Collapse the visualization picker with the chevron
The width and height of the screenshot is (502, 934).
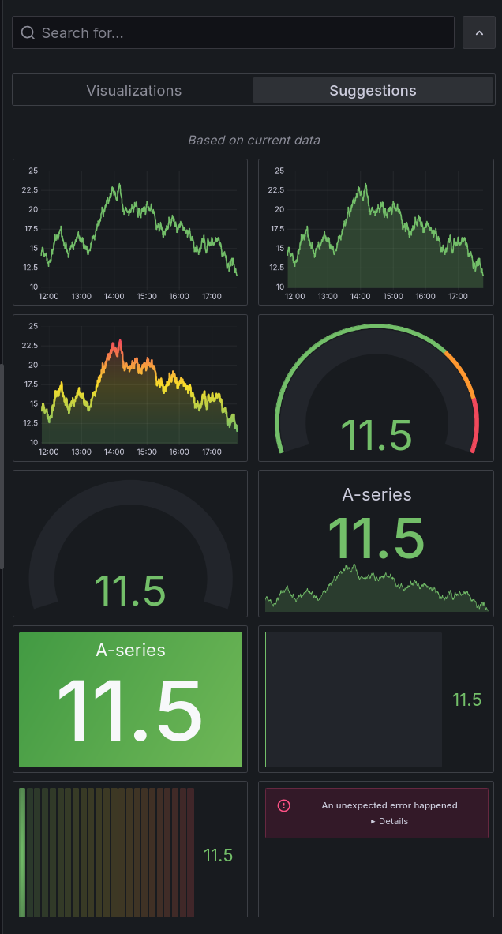click(x=478, y=33)
